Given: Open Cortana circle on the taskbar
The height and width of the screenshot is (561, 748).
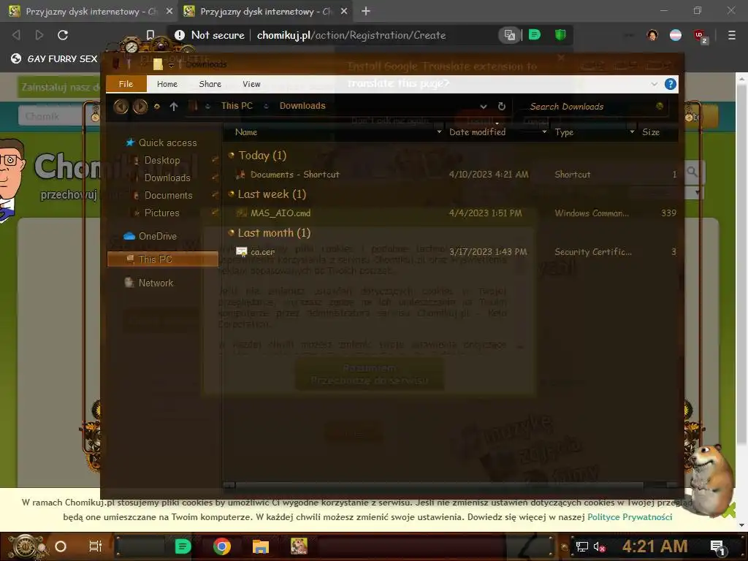Looking at the screenshot, I should (x=61, y=546).
